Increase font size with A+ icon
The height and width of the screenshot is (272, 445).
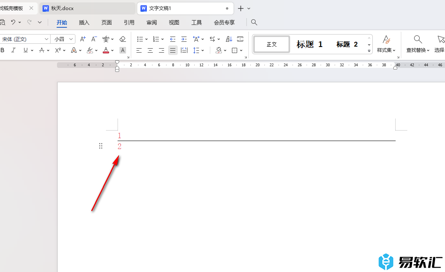tap(83, 39)
